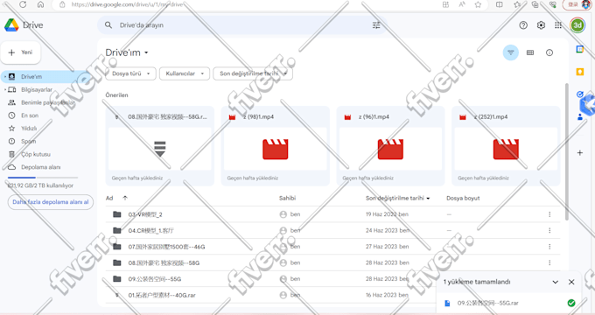595x315 pixels.
Task: Click the file list vertical scrollbar
Action: (x=567, y=151)
